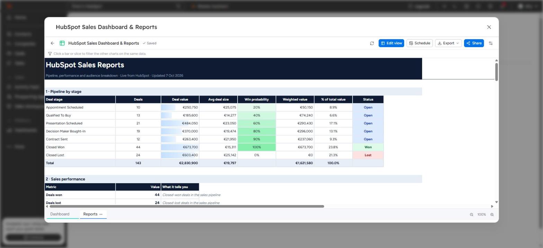
Task: Click the green spreadsheet icon beside title
Action: coord(62,43)
